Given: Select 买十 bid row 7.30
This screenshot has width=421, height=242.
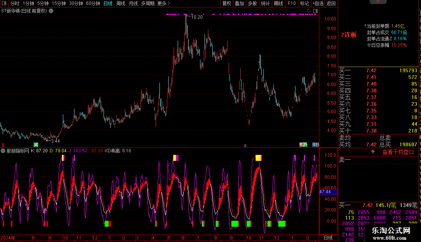Looking at the screenshot, I should [378, 131].
